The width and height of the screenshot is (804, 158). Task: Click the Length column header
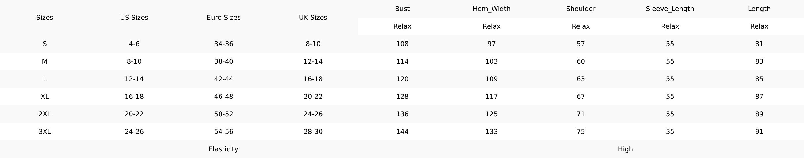click(759, 9)
